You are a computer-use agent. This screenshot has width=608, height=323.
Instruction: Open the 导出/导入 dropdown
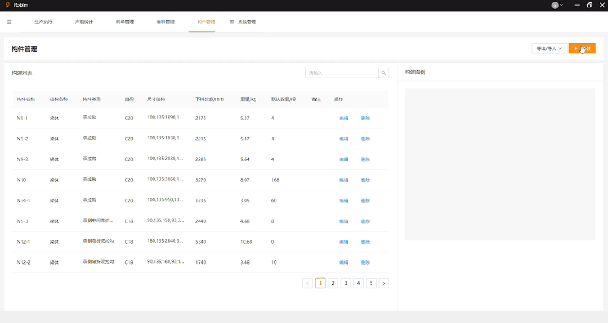click(x=549, y=48)
